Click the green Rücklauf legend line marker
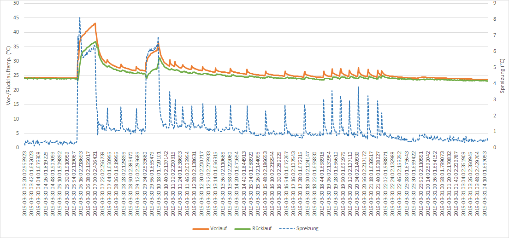 coord(242,228)
